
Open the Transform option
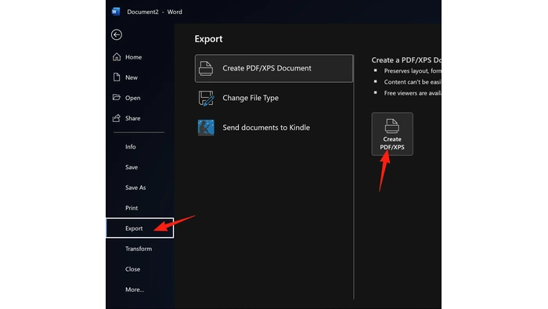[x=139, y=249]
